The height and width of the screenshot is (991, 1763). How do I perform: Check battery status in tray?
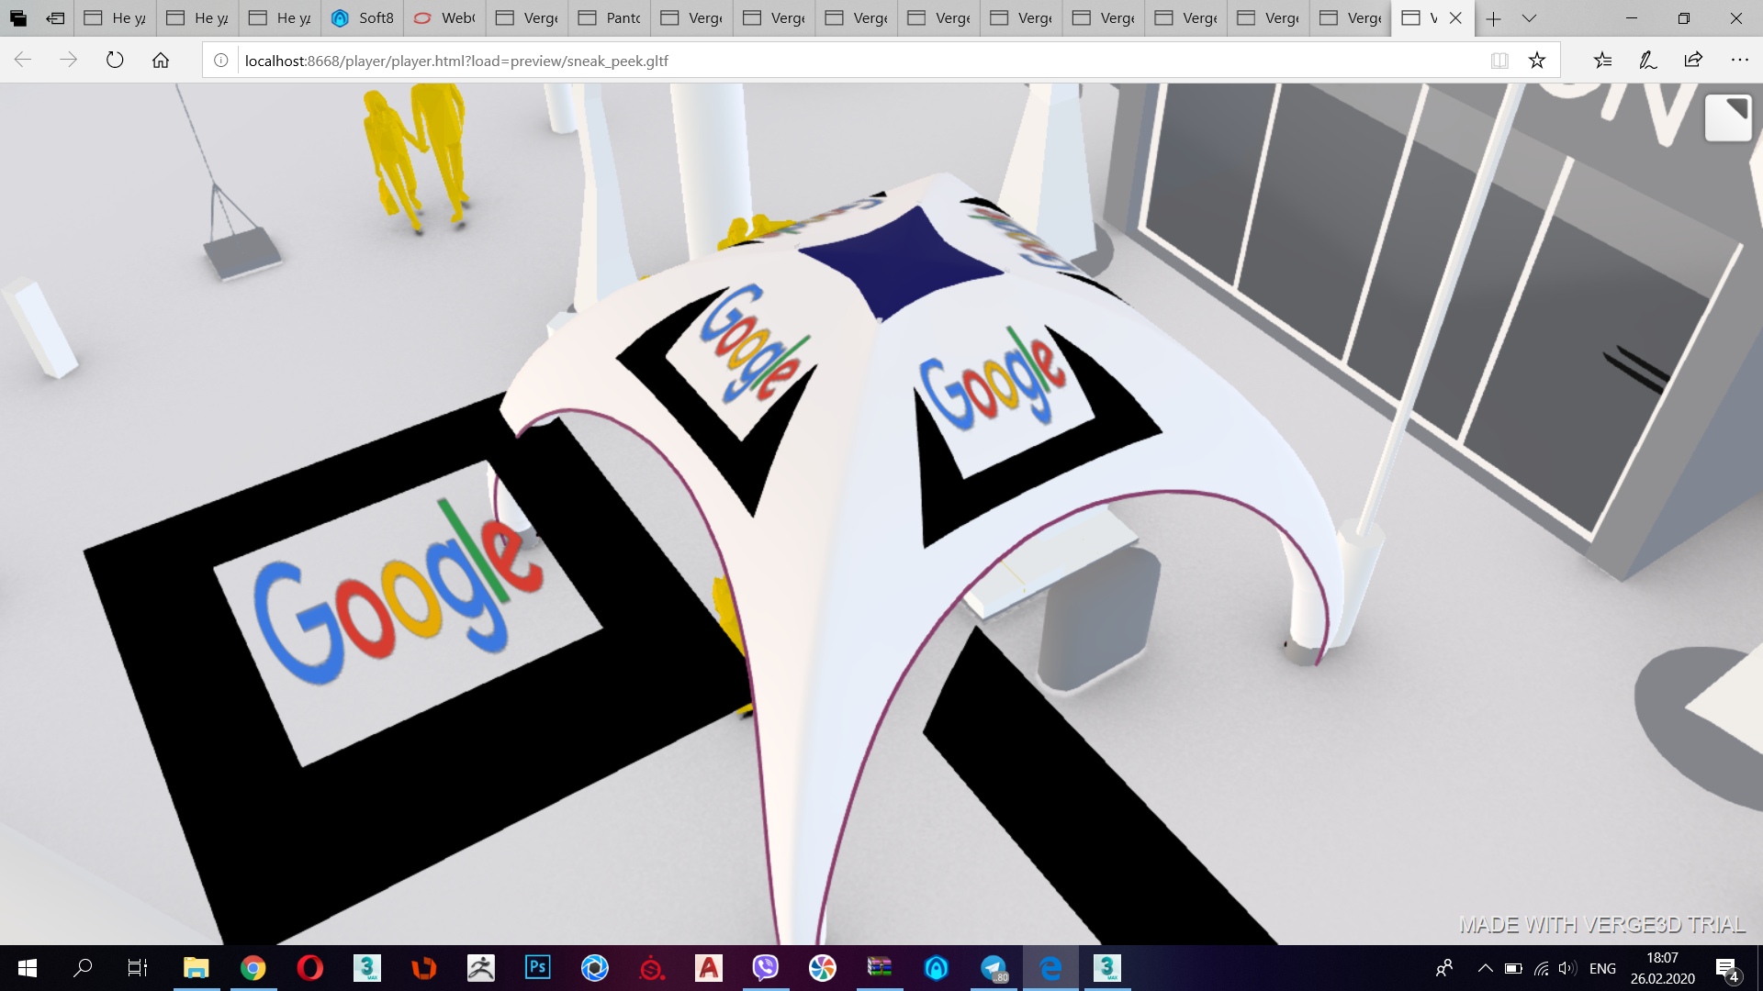(1513, 968)
